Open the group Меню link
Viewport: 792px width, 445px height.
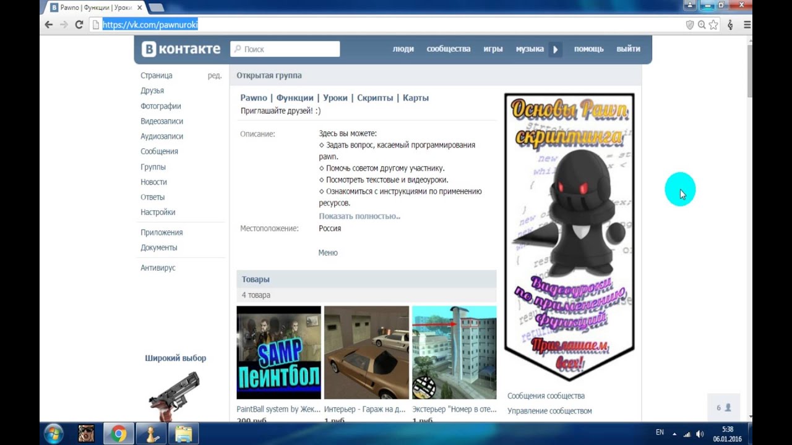(x=328, y=253)
